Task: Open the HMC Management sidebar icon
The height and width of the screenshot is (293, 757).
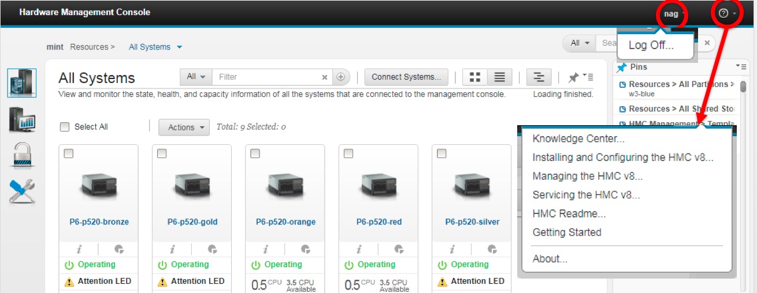Action: (22, 119)
